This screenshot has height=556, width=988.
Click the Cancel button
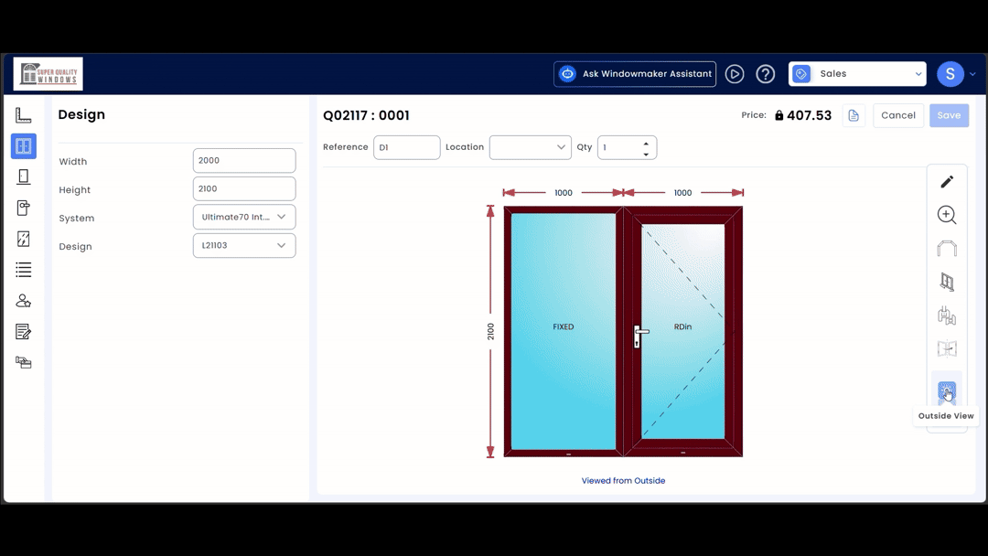[x=898, y=115]
